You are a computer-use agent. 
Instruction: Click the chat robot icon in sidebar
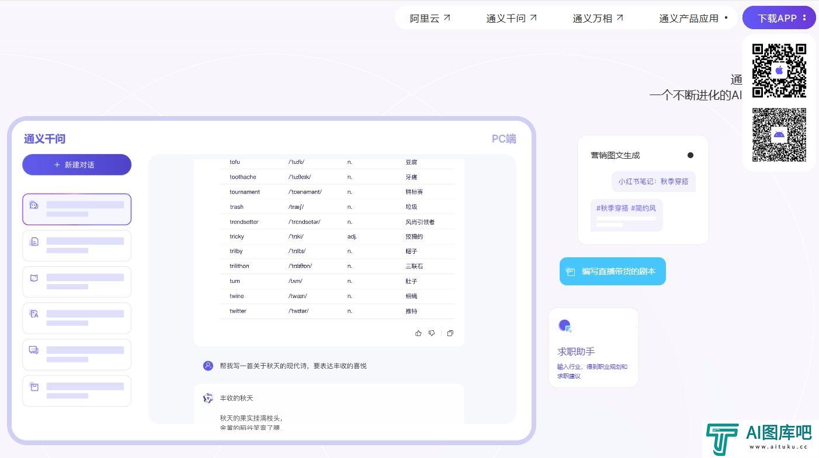(34, 205)
